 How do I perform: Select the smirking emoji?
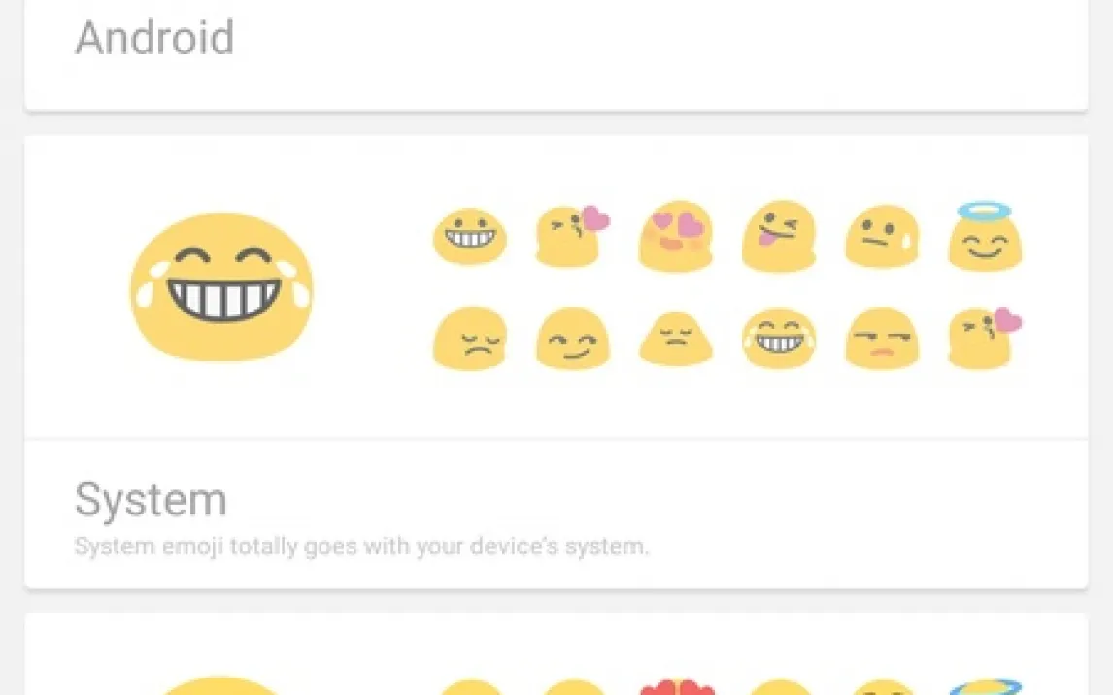point(573,339)
